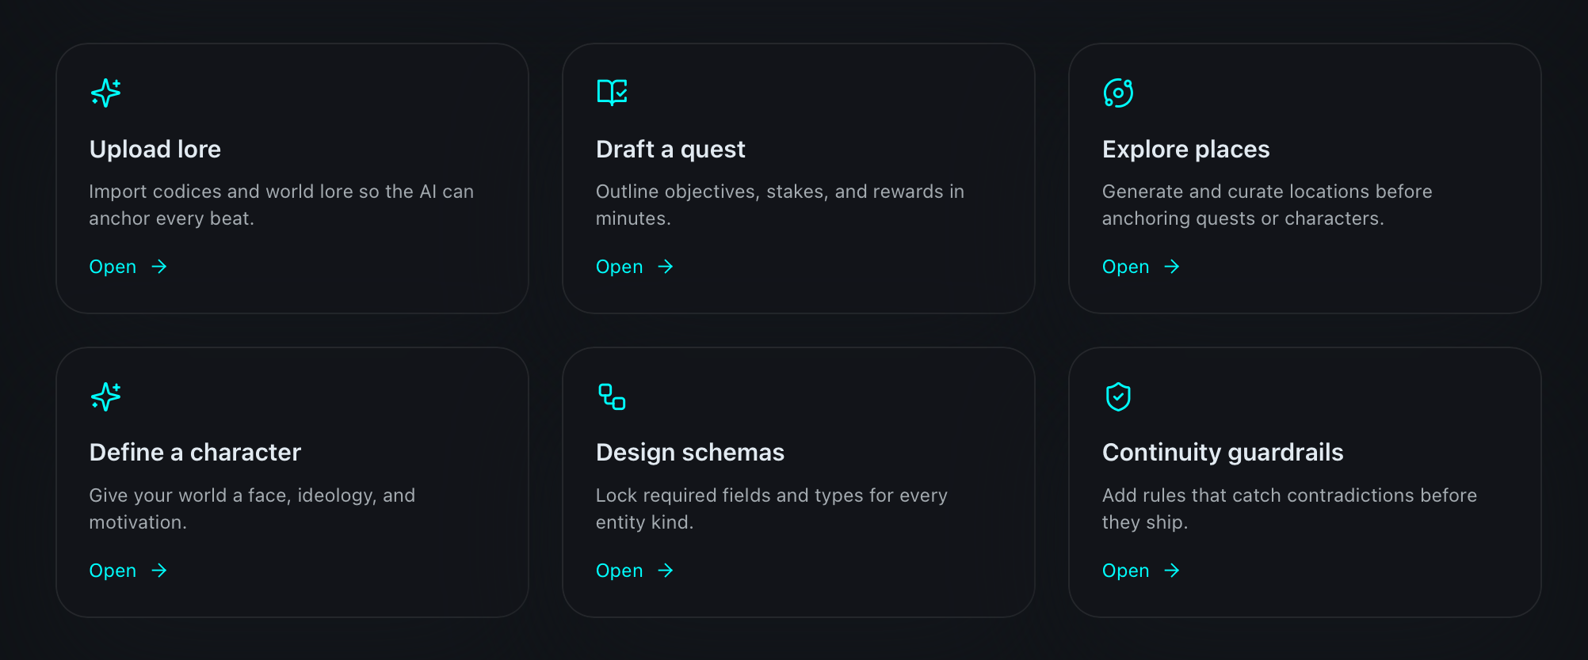The width and height of the screenshot is (1588, 660).
Task: Open the Design schemas link
Action: (620, 571)
